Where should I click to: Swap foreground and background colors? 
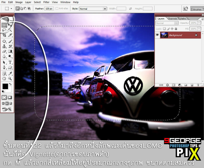coord(10,84)
